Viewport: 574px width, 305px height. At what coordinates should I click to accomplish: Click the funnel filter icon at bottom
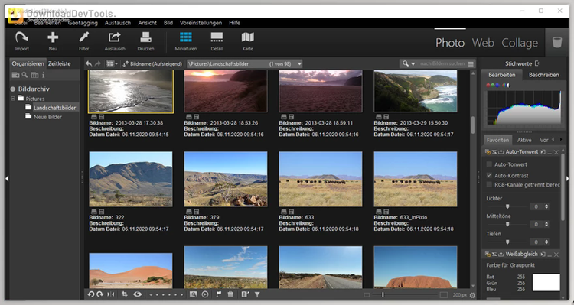pyautogui.click(x=257, y=294)
